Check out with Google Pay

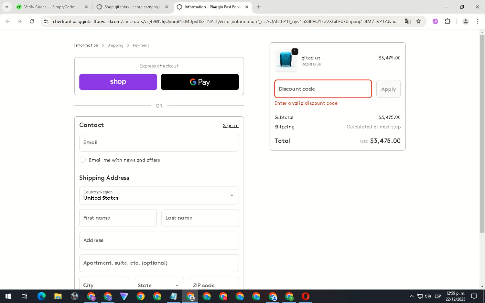click(200, 82)
